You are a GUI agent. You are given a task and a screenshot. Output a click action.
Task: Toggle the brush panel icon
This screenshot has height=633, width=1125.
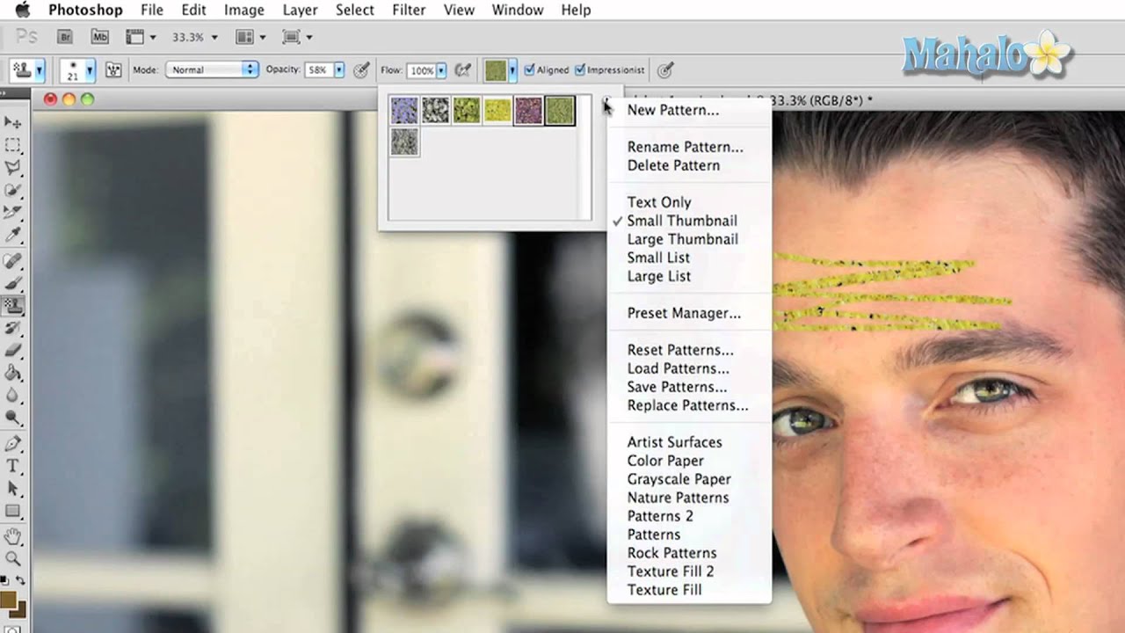pyautogui.click(x=113, y=69)
